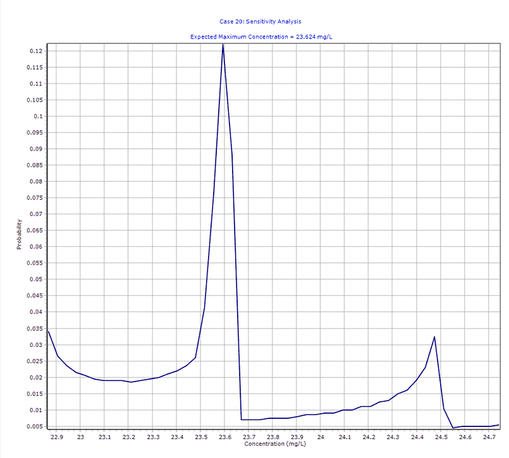The image size is (509, 458).
Task: Click the curve's starting point at far left
Action: click(49, 332)
